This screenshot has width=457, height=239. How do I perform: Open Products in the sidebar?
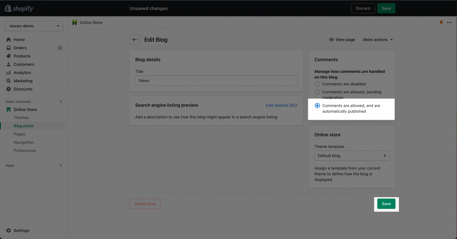pos(22,56)
